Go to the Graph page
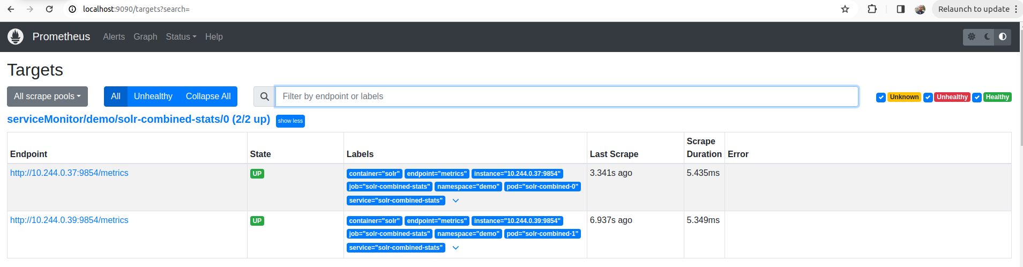This screenshot has height=267, width=1023. pyautogui.click(x=145, y=36)
